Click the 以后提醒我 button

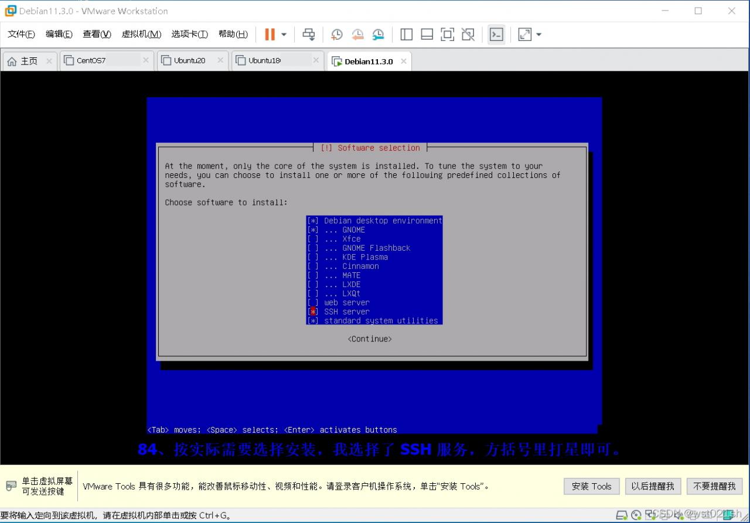653,486
